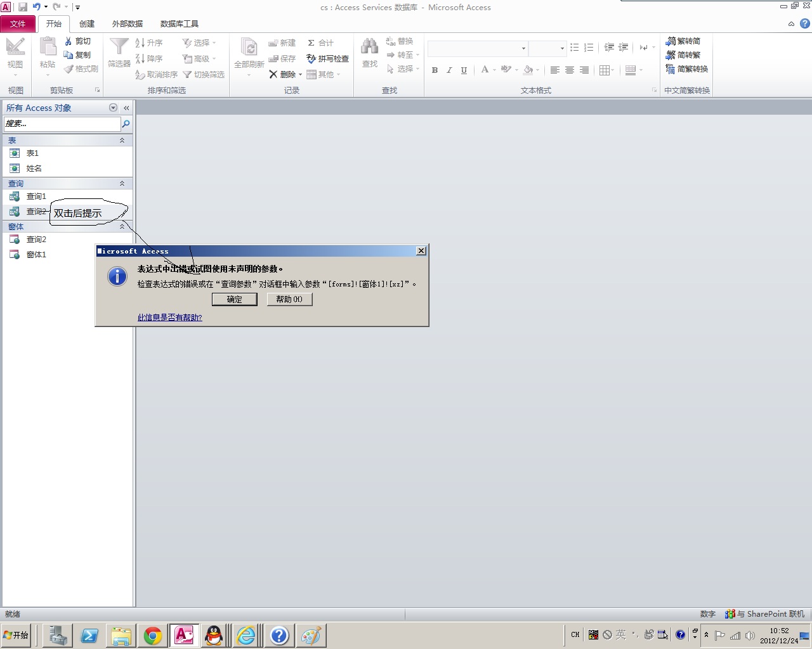
Task: Sort descending with 降序
Action: pos(149,58)
